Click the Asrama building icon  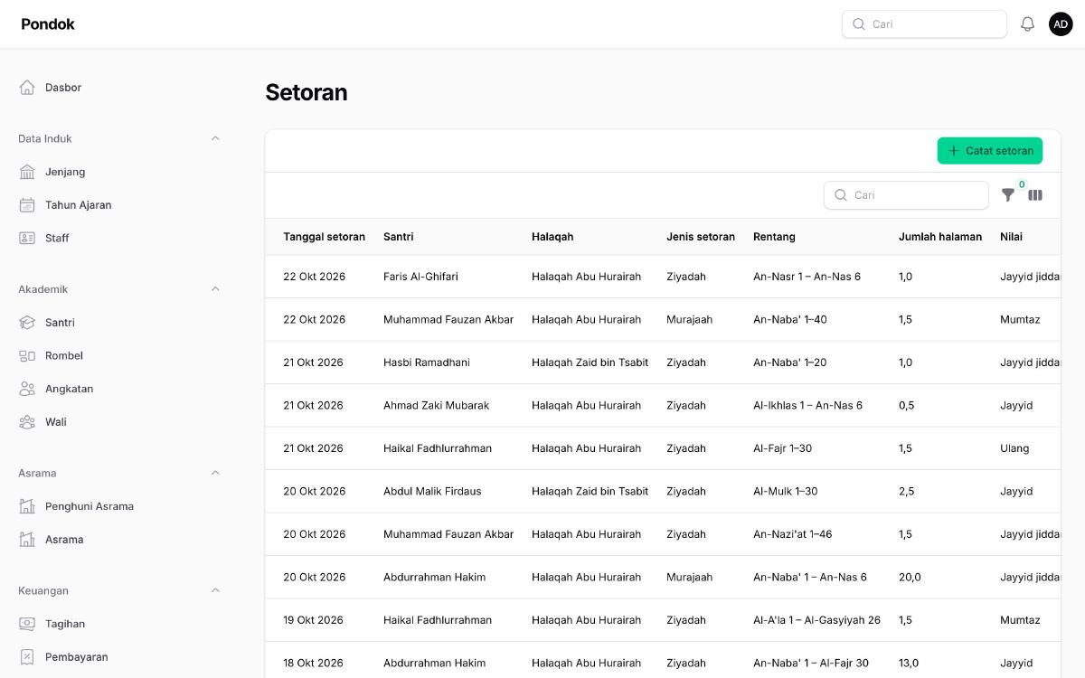point(27,540)
